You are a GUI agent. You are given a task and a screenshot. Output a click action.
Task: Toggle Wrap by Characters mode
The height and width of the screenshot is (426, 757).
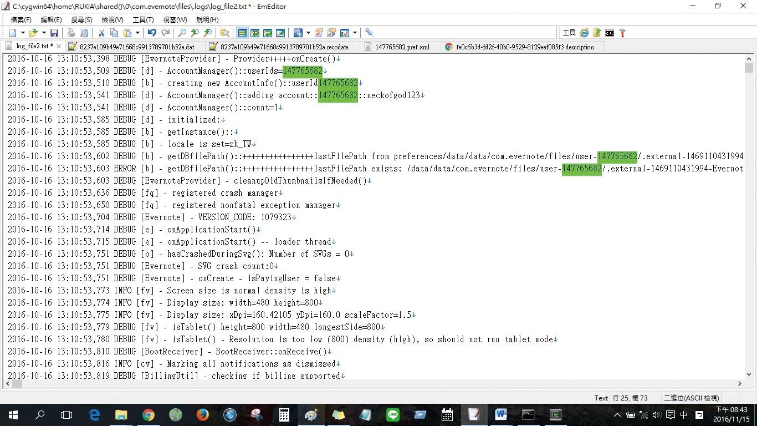click(x=255, y=33)
